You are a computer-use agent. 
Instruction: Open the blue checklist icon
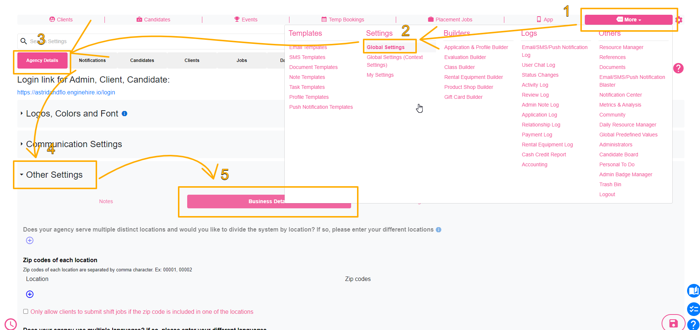point(693,309)
